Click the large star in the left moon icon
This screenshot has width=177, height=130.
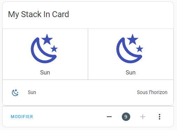pyautogui.click(x=47, y=39)
